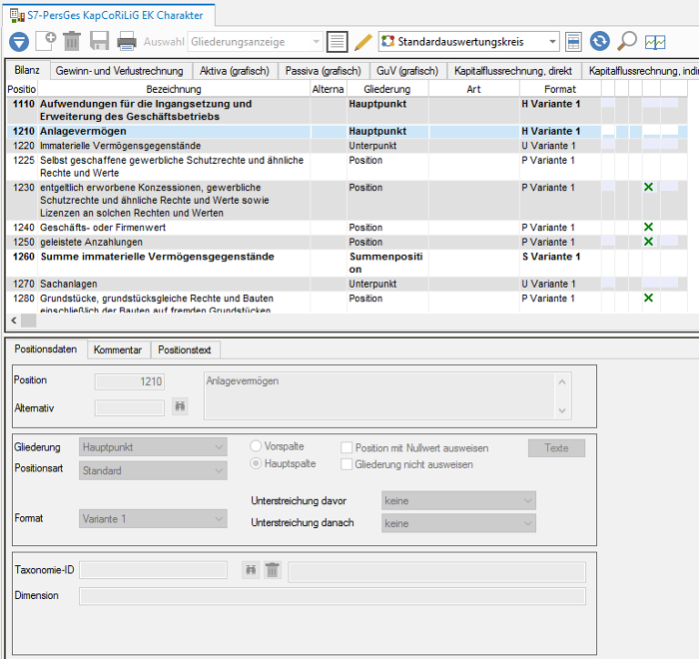Image resolution: width=699 pixels, height=659 pixels.
Task: Select row 1260 Summe immaterielle Vermögensgegenstände
Action: pos(347,263)
